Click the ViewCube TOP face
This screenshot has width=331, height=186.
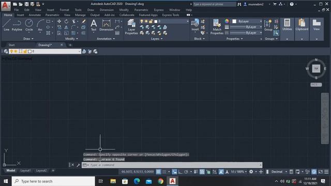coord(316,69)
